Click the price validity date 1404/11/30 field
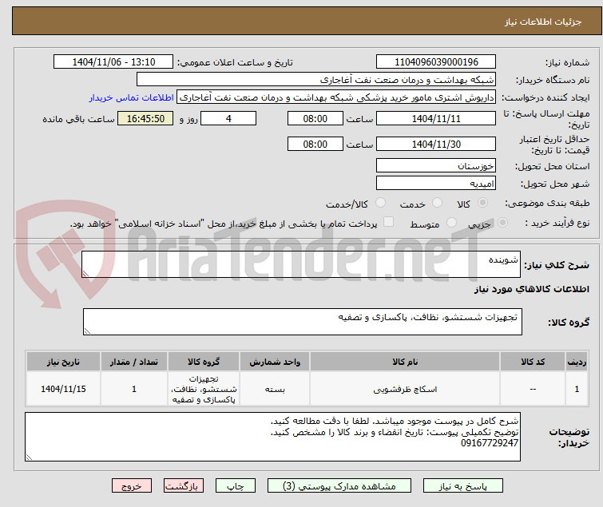The width and height of the screenshot is (603, 507). pyautogui.click(x=436, y=144)
